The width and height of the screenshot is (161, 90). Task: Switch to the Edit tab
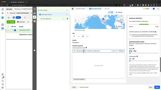coord(111,12)
